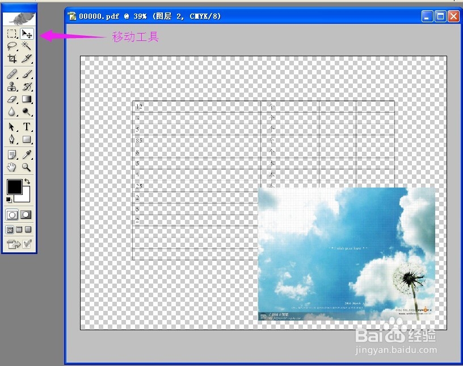The width and height of the screenshot is (463, 366).
Task: Select the Eraser tool
Action: (x=12, y=99)
